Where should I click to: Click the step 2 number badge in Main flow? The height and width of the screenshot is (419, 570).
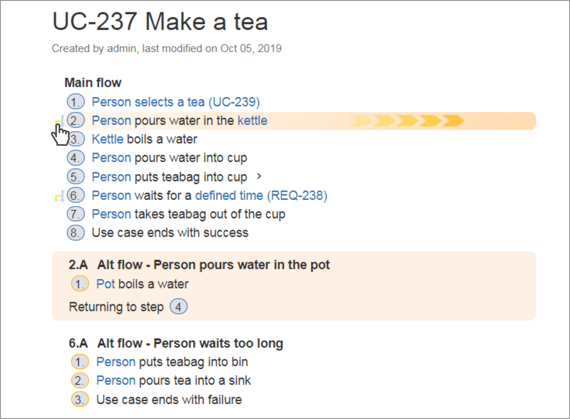[76, 121]
